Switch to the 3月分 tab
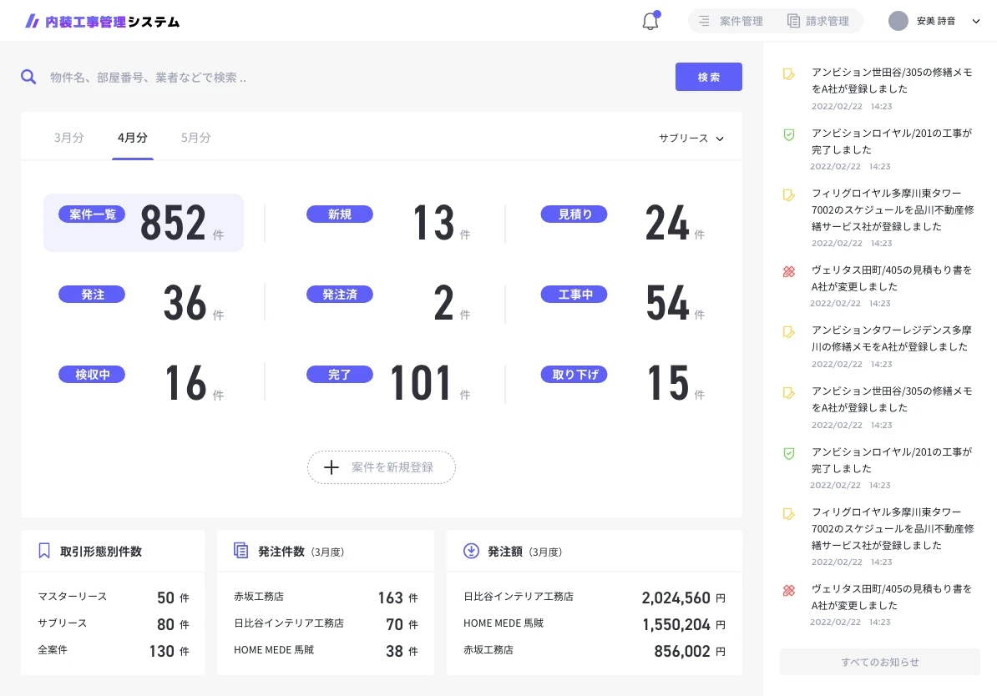This screenshot has width=997, height=696. click(x=68, y=138)
